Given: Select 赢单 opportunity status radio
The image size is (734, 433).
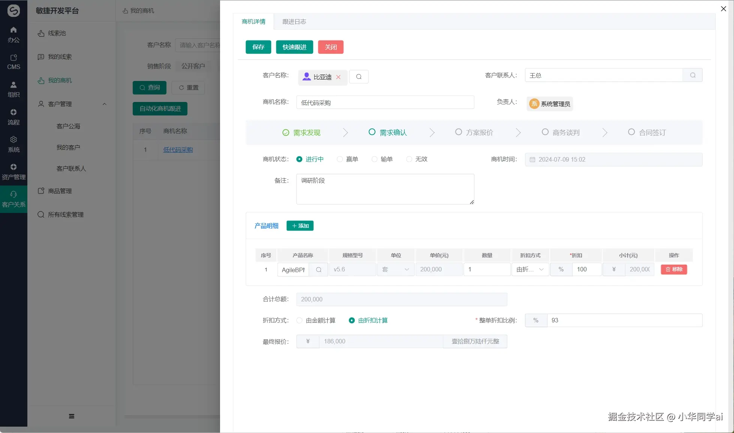Looking at the screenshot, I should 340,159.
